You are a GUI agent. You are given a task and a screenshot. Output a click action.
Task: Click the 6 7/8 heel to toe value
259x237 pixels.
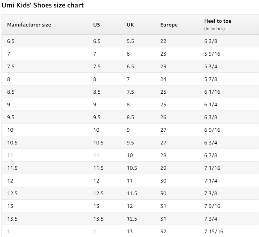pyautogui.click(x=211, y=155)
